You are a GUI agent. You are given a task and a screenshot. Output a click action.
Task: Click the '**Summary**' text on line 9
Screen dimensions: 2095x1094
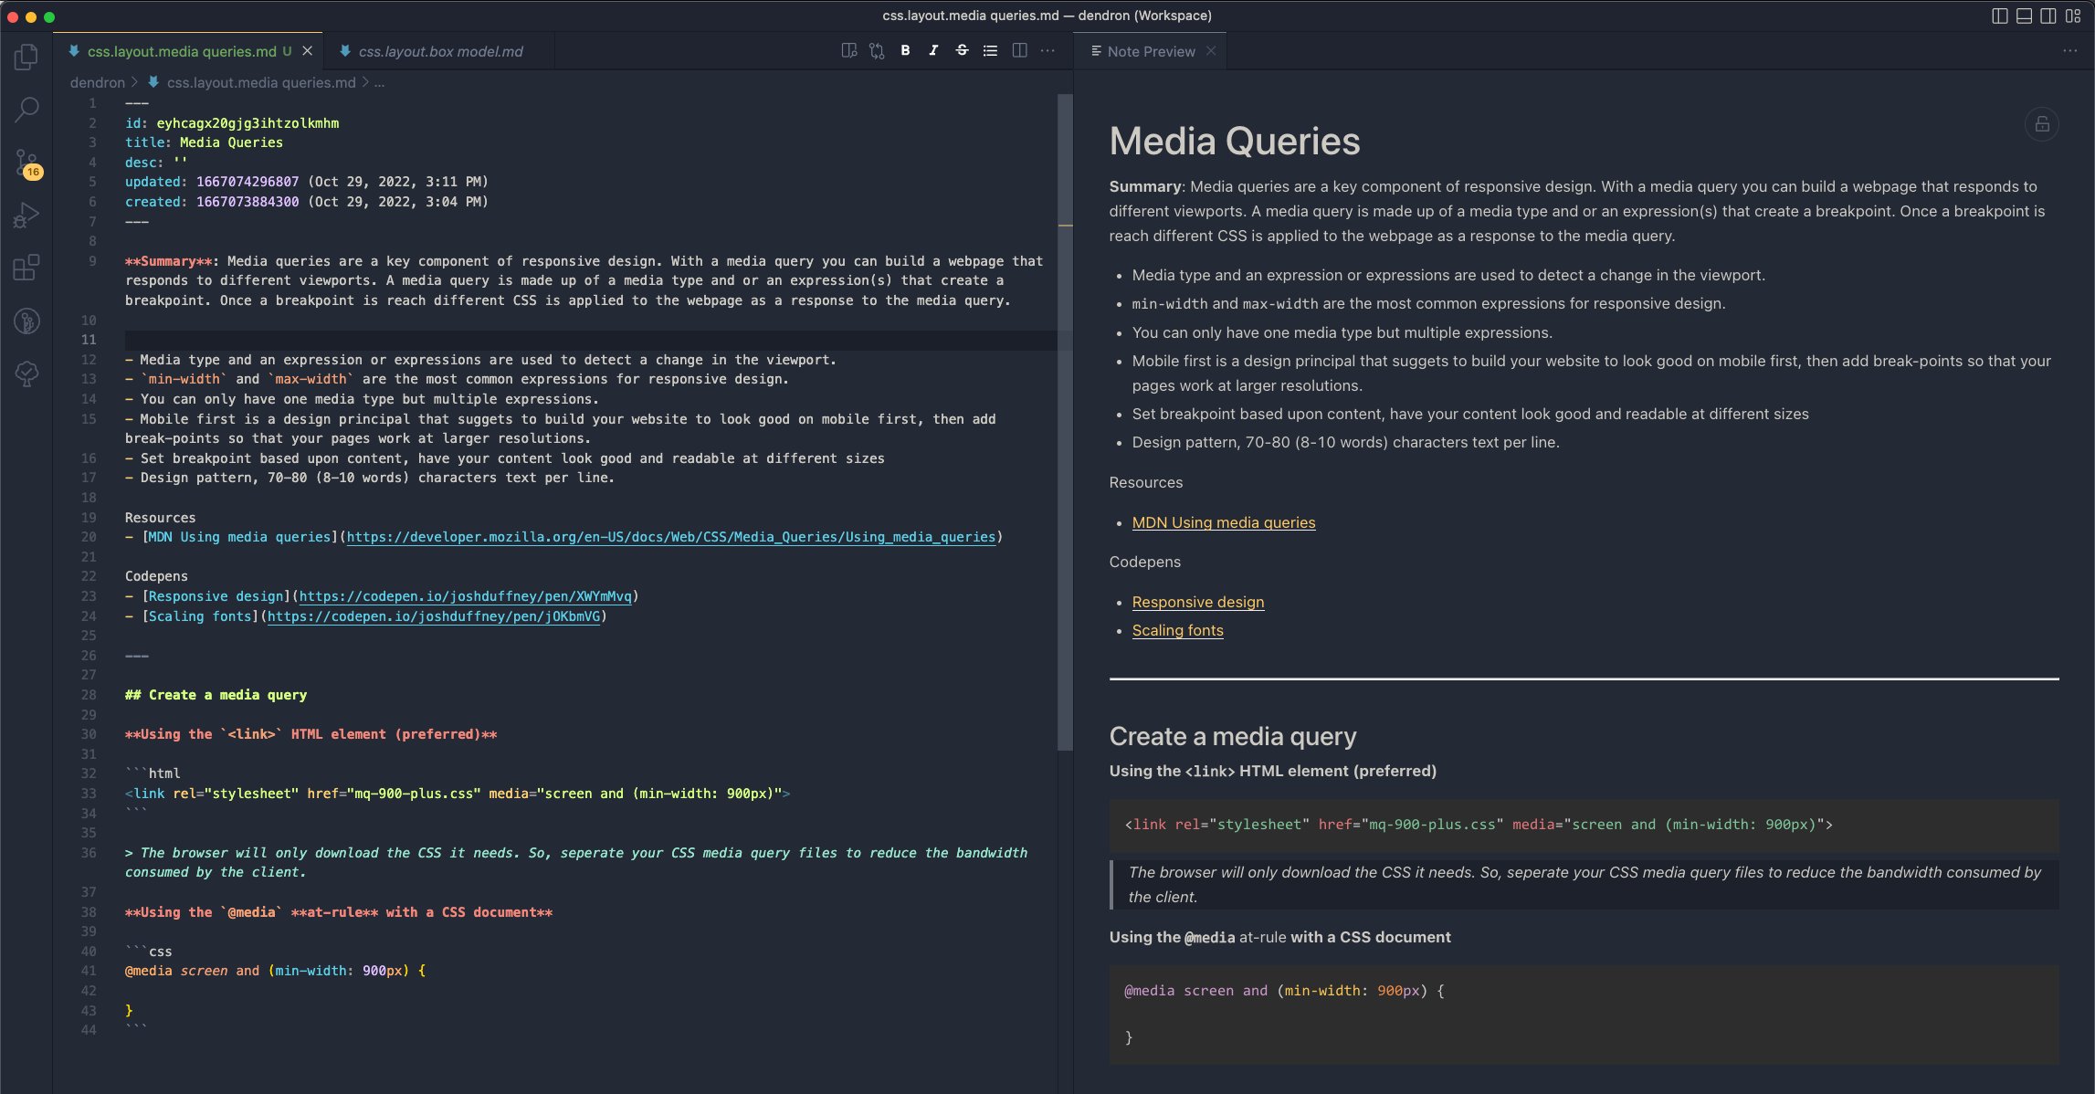(168, 261)
